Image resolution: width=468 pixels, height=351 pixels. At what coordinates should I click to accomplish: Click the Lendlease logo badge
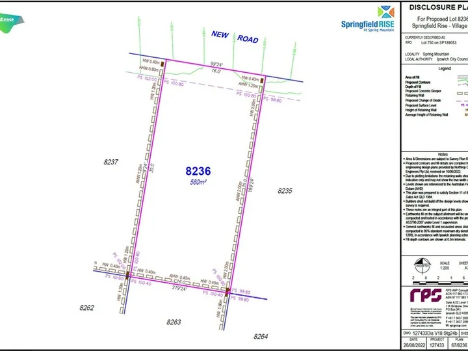(x=12, y=19)
